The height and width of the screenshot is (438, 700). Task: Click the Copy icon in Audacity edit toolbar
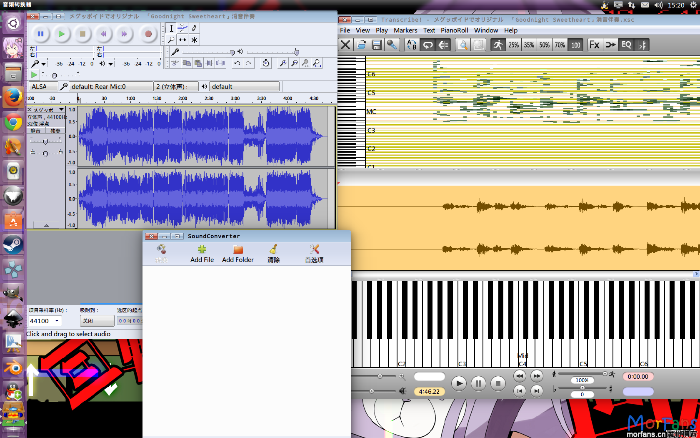pos(187,63)
